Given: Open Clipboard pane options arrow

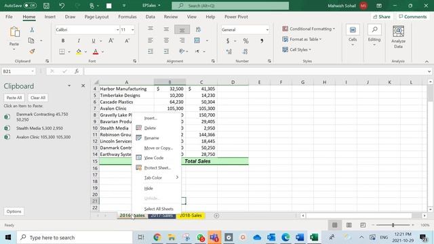Looking at the screenshot, I should point(69,86).
